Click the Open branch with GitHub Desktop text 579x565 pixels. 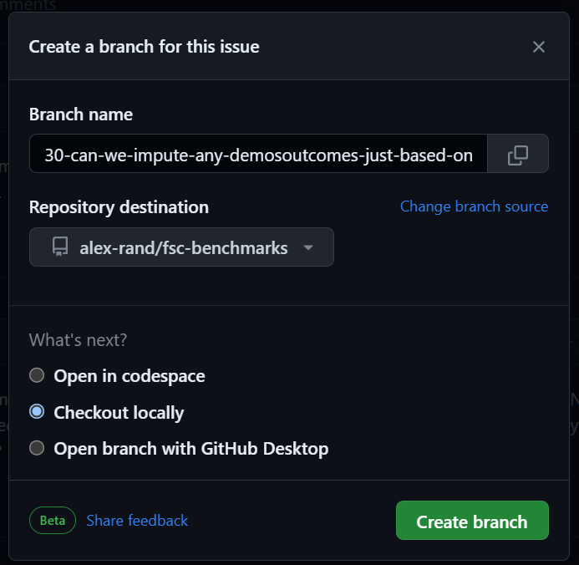coord(191,449)
